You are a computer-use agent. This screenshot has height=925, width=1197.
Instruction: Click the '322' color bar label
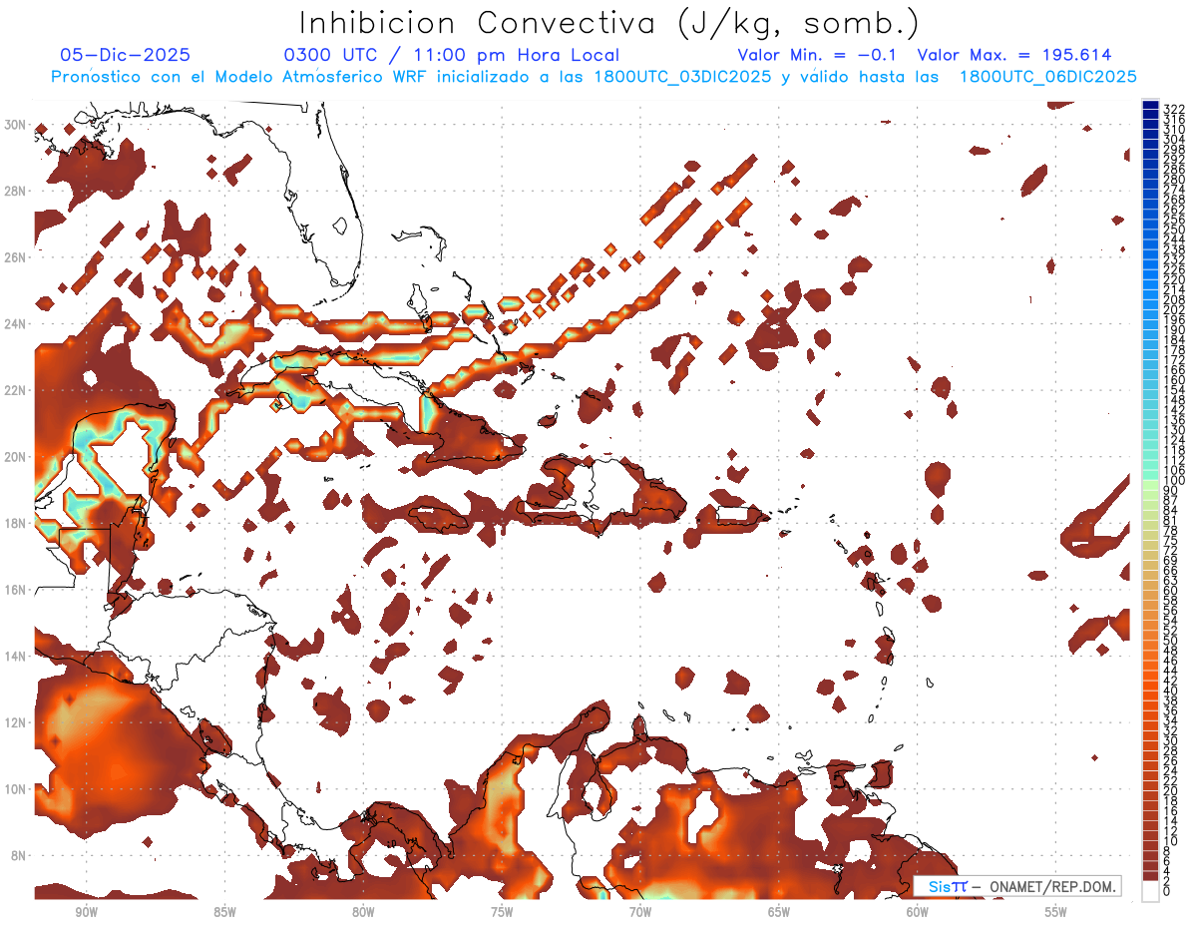(1174, 108)
